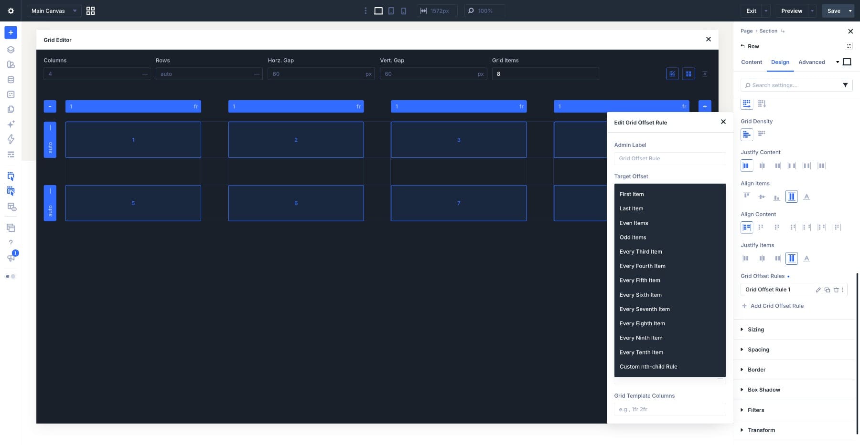Select the first Justify Items option
The height and width of the screenshot is (445, 860).
746,259
